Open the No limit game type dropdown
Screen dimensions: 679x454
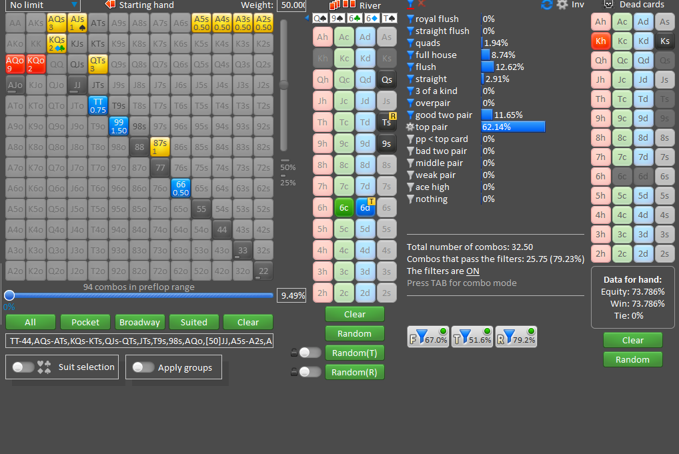coord(43,5)
